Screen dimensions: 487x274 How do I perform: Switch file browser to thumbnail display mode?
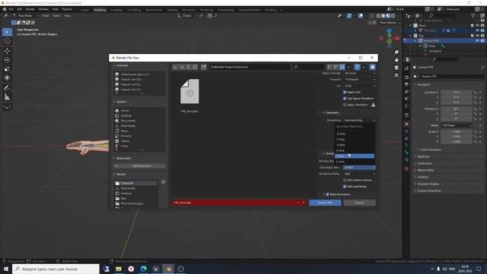point(342,67)
